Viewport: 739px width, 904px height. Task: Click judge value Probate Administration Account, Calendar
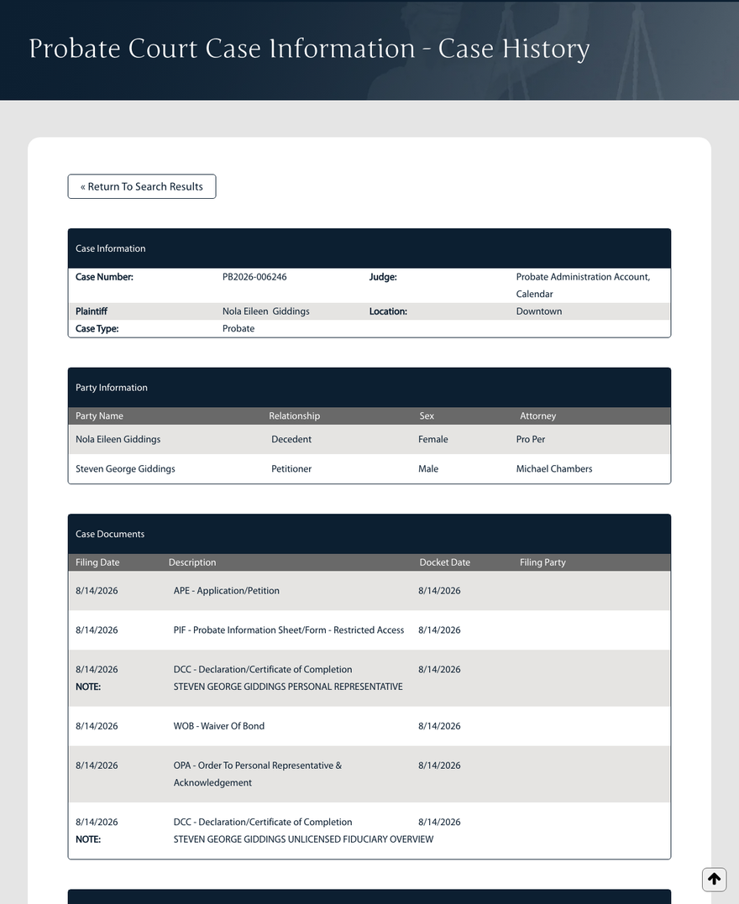point(583,285)
